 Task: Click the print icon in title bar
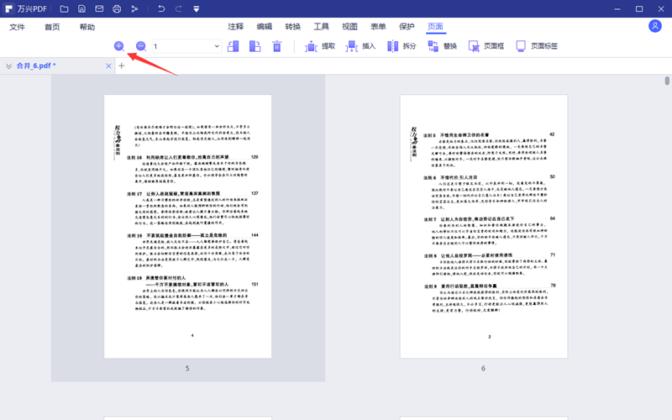tap(117, 9)
